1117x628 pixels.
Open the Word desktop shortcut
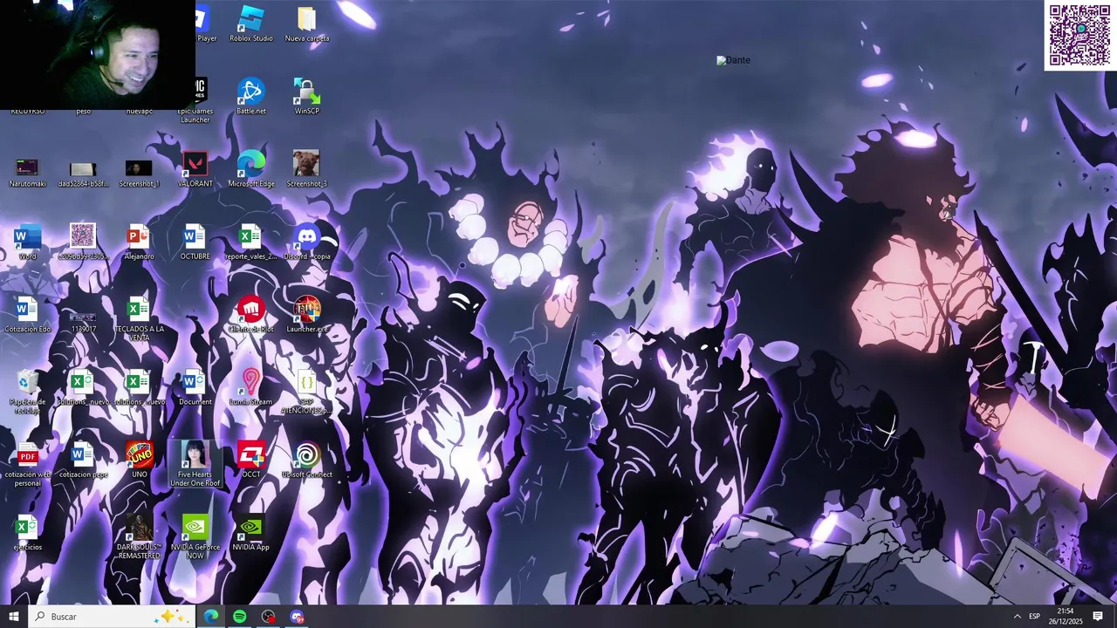click(x=27, y=242)
